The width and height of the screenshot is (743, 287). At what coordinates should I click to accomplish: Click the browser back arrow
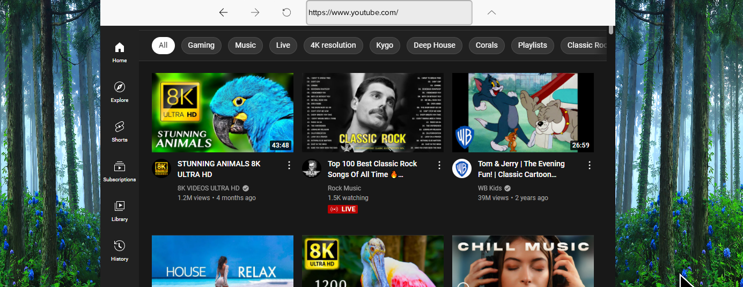click(223, 12)
